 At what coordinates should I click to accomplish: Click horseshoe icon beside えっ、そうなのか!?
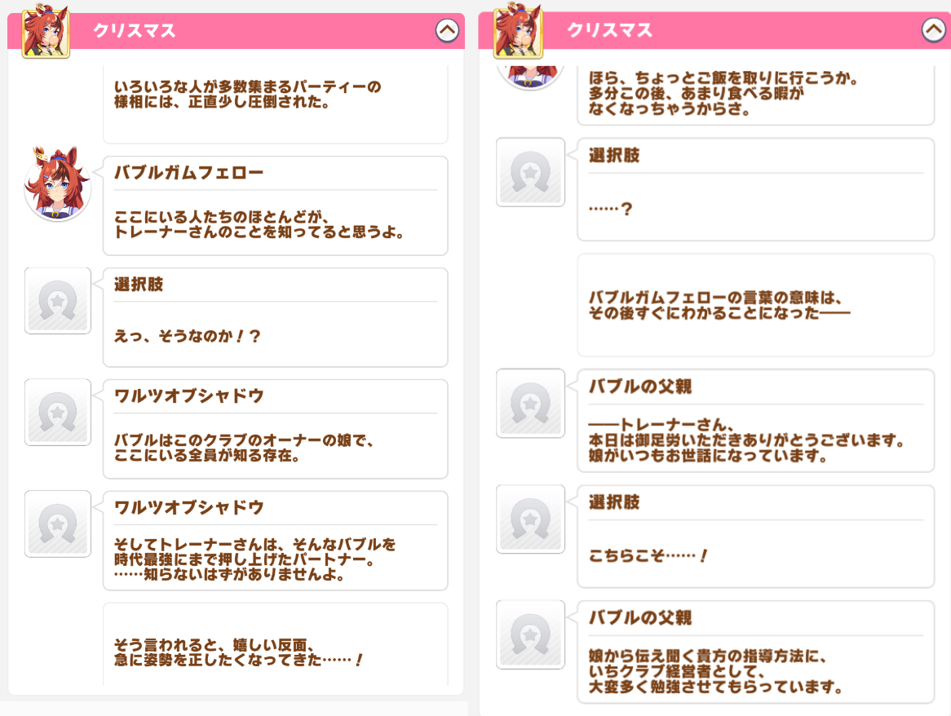[58, 301]
